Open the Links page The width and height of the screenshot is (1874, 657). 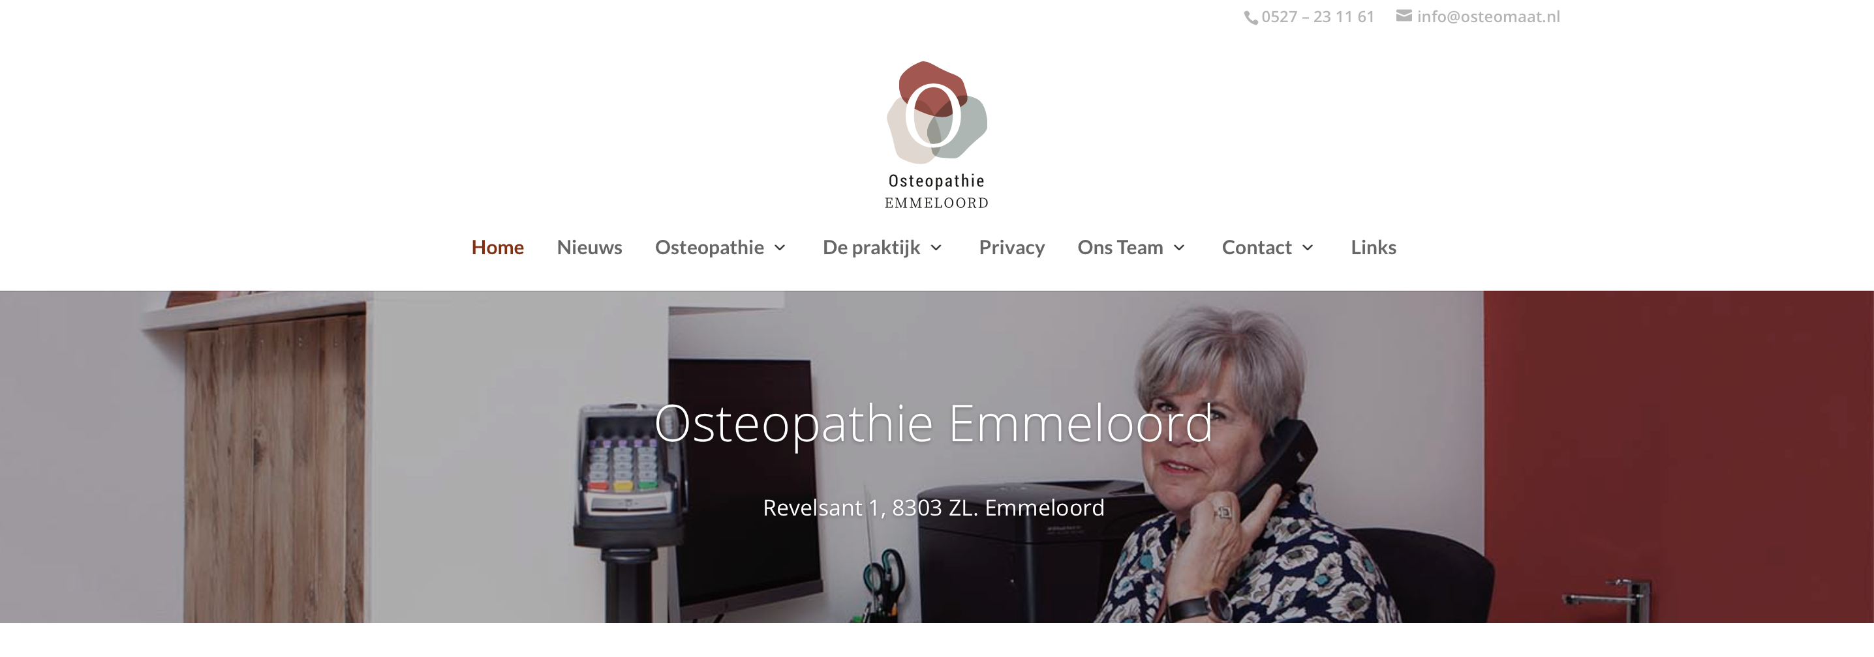coord(1374,247)
